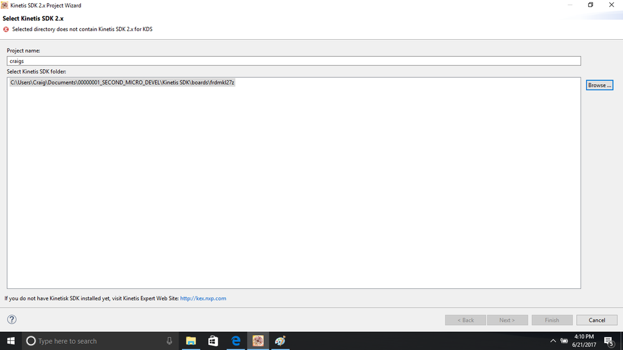Viewport: 623px width, 350px height.
Task: Select the frdmkl27z SDK folder path entry
Action: click(122, 83)
